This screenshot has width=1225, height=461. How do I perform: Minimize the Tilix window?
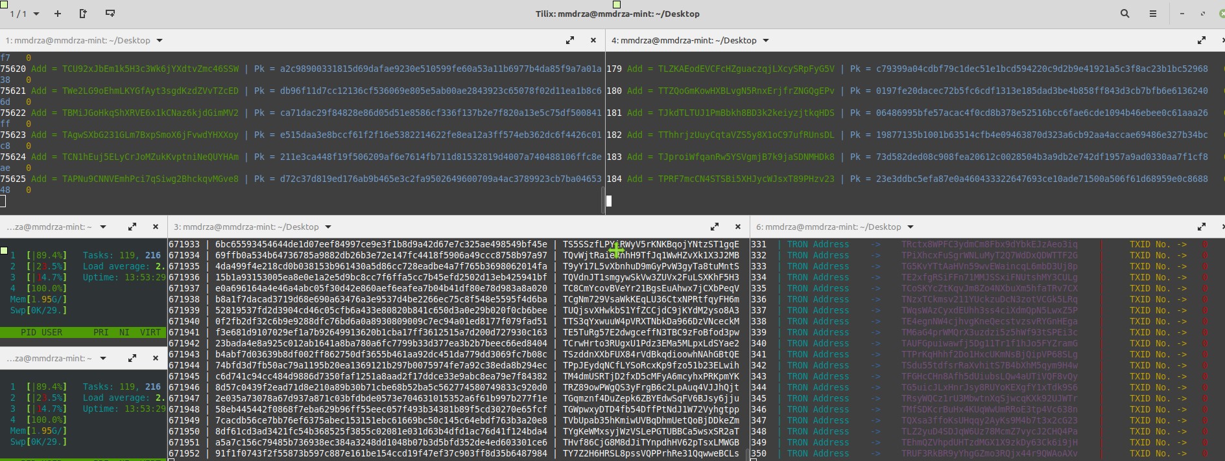point(1182,14)
